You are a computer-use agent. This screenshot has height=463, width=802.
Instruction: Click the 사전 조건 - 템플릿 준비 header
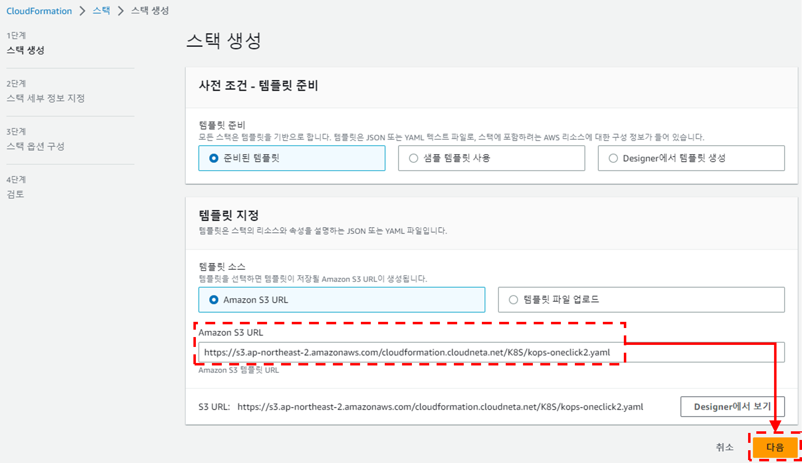tap(258, 86)
